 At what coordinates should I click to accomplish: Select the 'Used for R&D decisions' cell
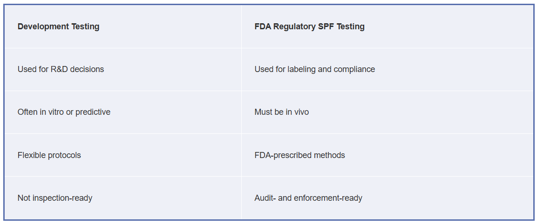pyautogui.click(x=122, y=69)
